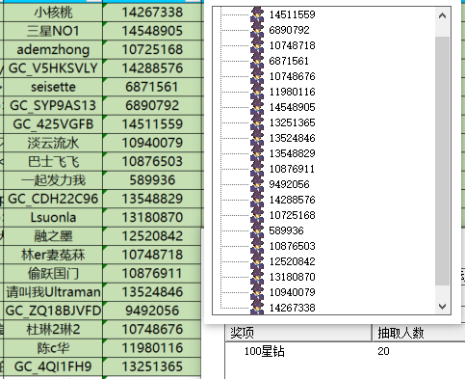This screenshot has width=465, height=379.
Task: Click the scroll down arrow in list
Action: click(x=442, y=307)
